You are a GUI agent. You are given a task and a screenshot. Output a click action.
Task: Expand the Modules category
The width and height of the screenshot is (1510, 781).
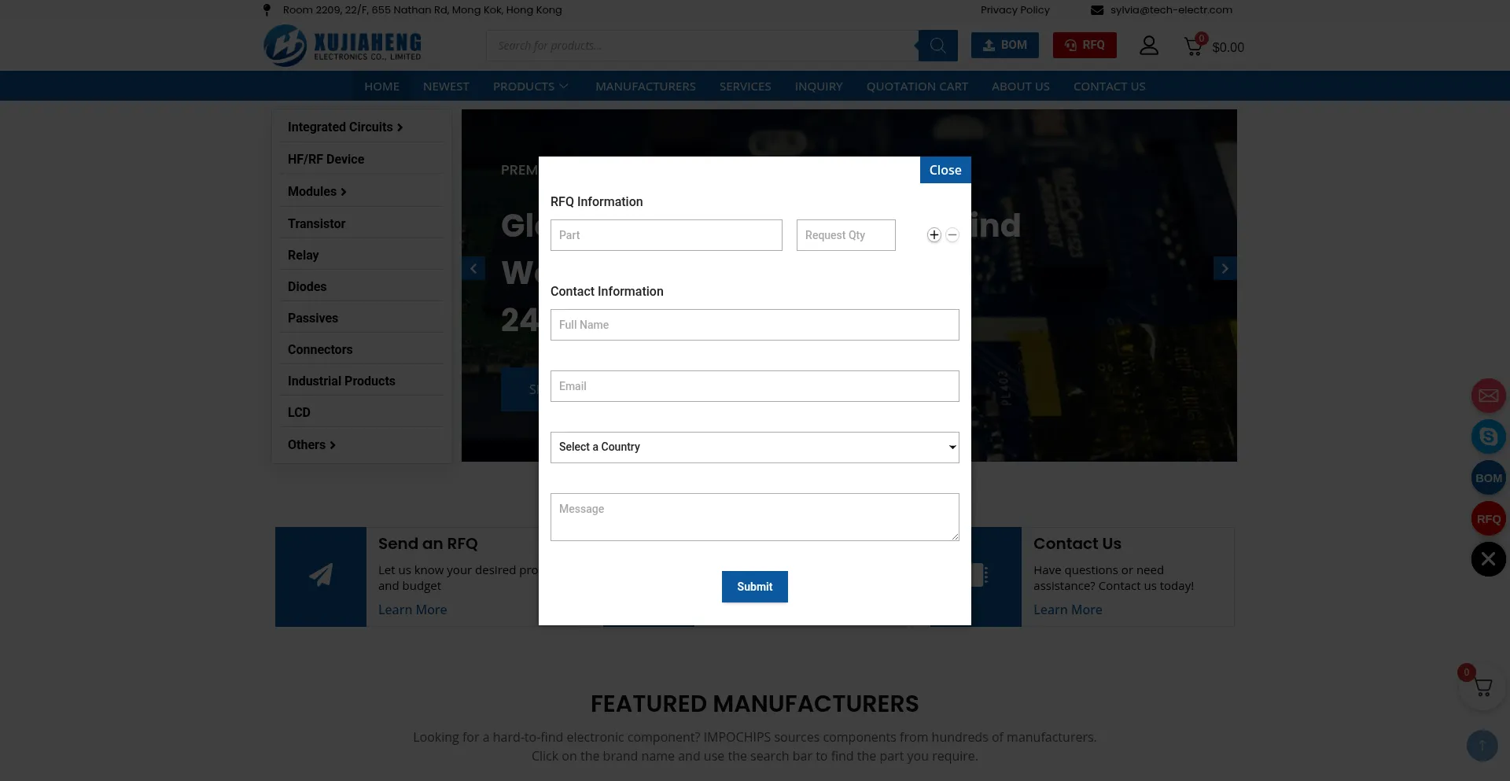point(317,192)
